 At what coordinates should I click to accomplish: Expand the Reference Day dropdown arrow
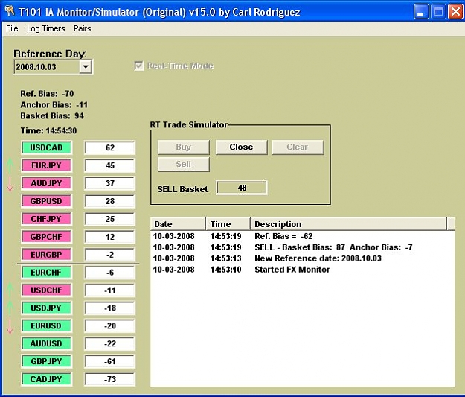coord(86,66)
